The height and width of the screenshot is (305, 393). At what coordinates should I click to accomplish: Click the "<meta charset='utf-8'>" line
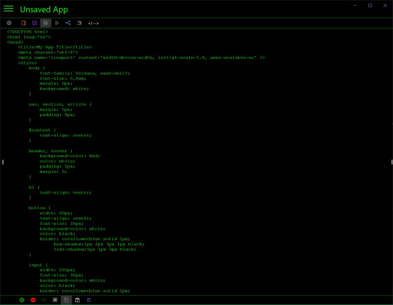click(x=48, y=53)
